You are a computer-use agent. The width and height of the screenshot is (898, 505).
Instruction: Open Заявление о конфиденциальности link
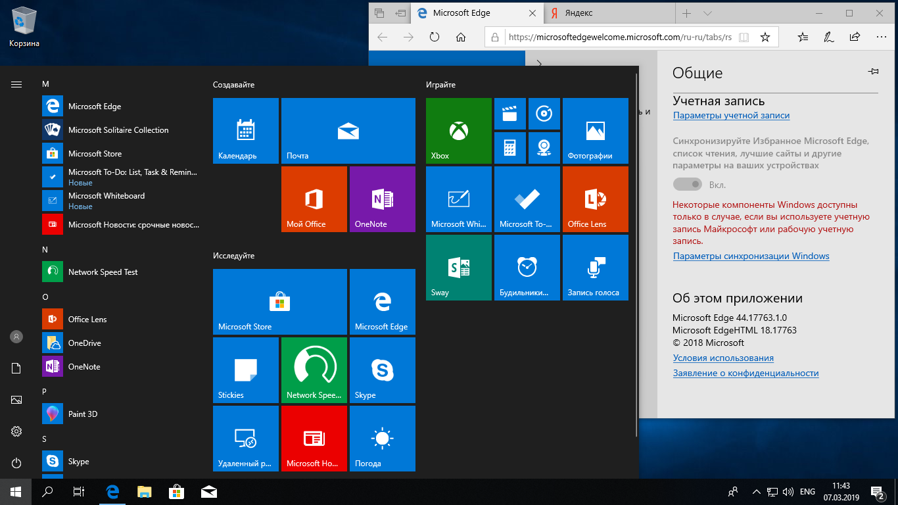click(x=745, y=373)
